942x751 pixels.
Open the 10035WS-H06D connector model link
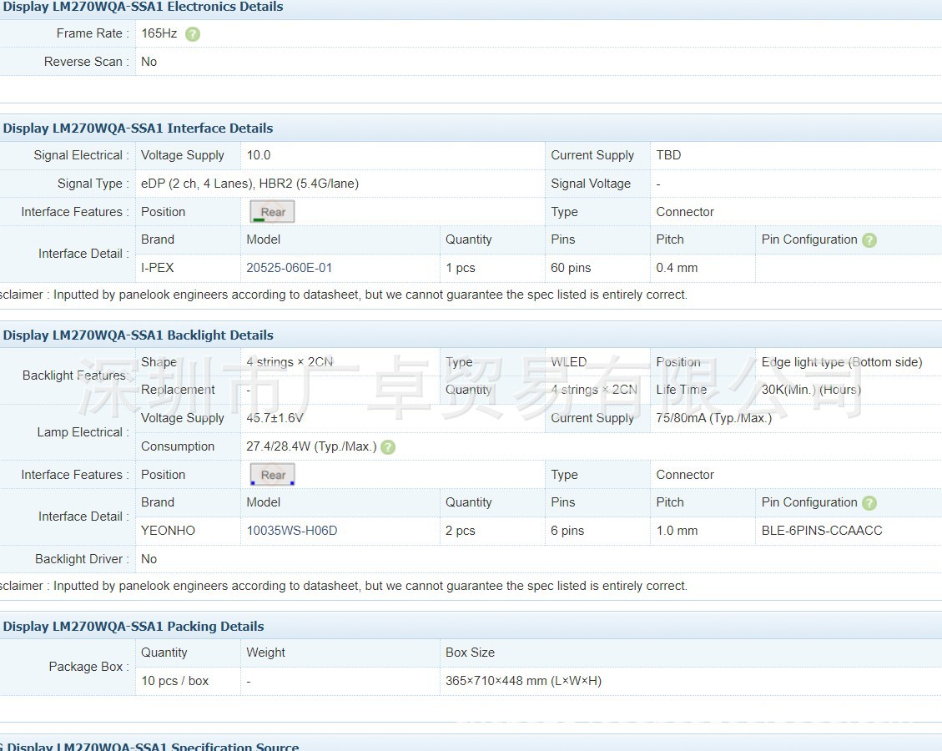[292, 531]
